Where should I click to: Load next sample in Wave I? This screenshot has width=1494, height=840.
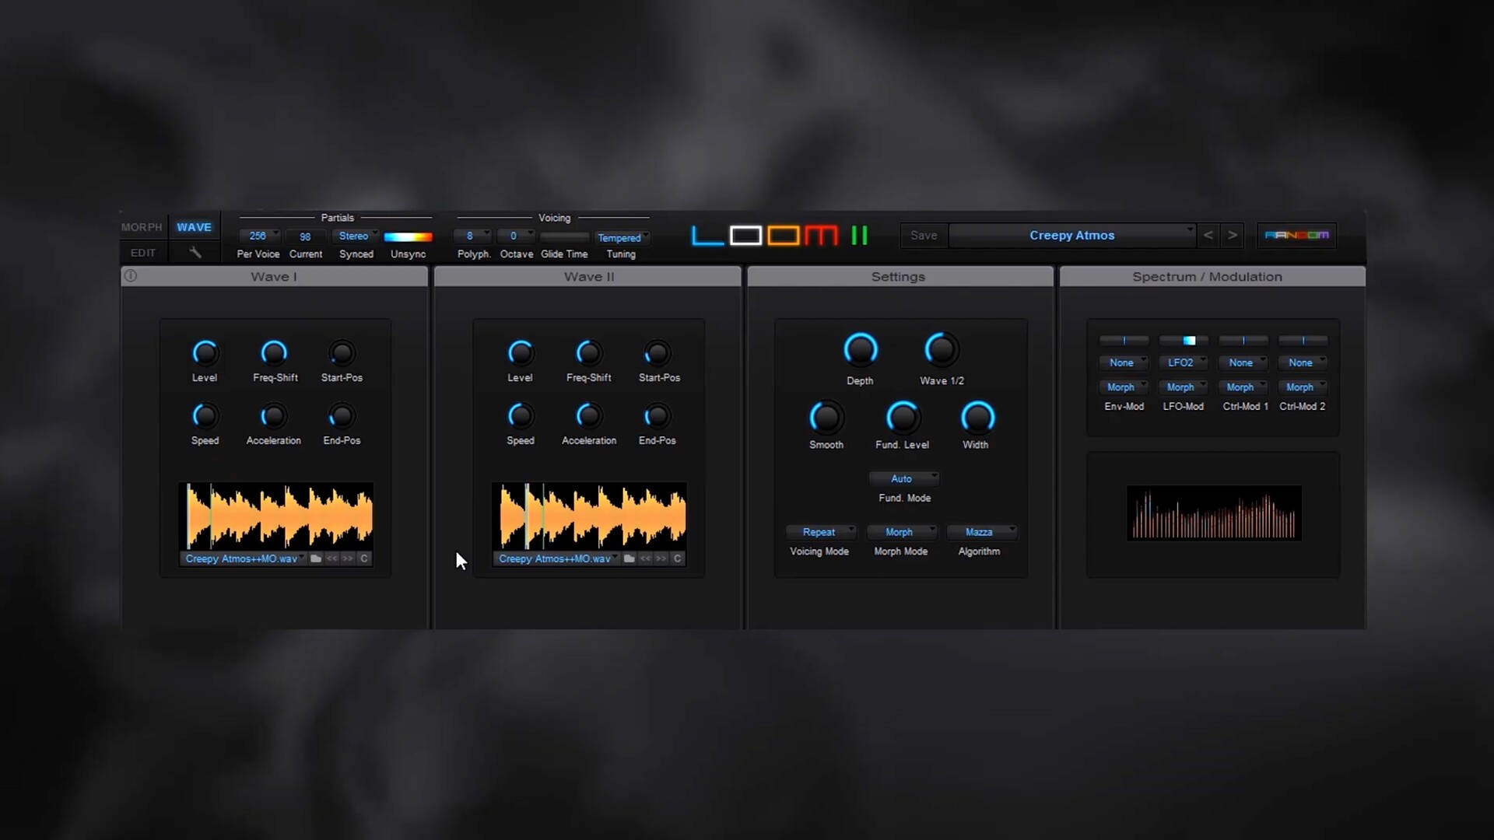coord(348,558)
